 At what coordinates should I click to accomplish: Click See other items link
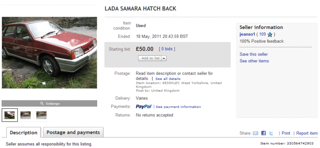(x=254, y=61)
